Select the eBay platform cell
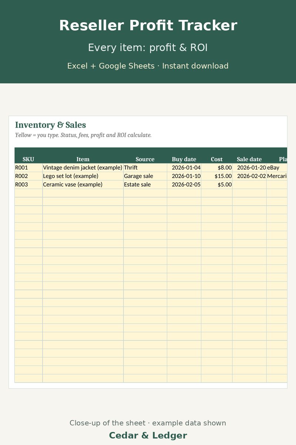 point(277,168)
